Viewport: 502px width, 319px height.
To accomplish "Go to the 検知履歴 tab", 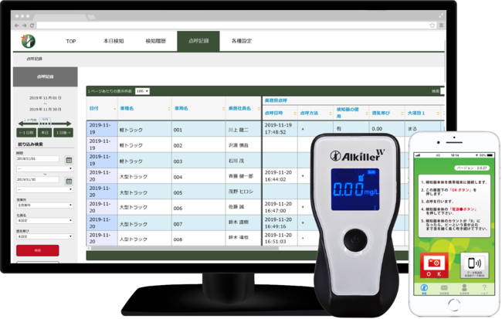I will [x=157, y=41].
